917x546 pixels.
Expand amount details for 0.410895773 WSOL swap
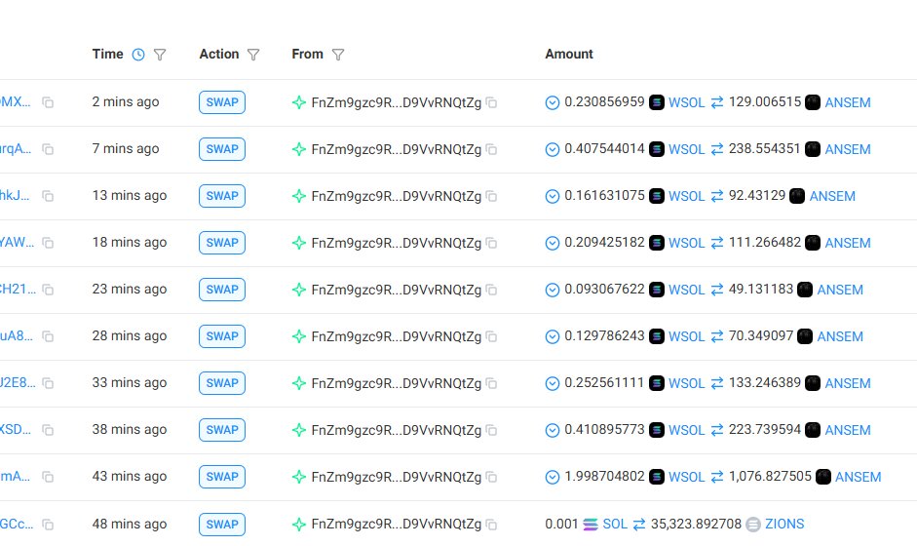(x=553, y=431)
